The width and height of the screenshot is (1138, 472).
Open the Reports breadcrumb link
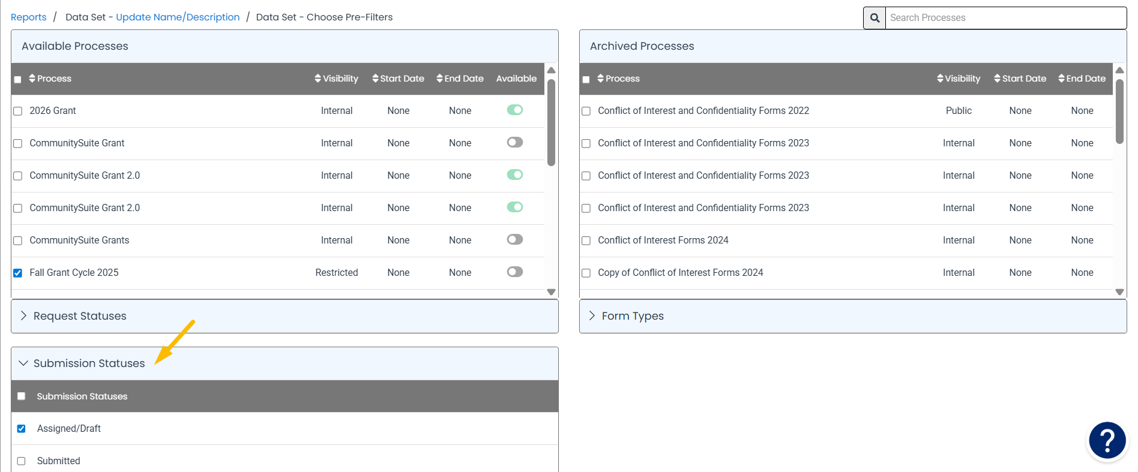click(x=28, y=17)
